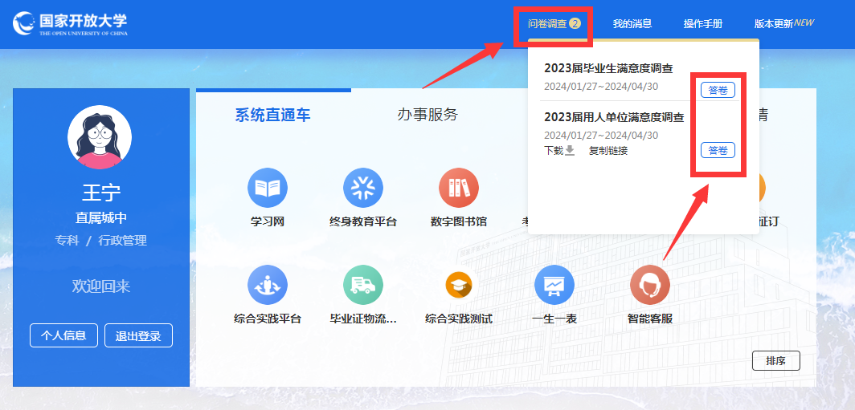Click the 终身教育平台 label text

pyautogui.click(x=363, y=221)
